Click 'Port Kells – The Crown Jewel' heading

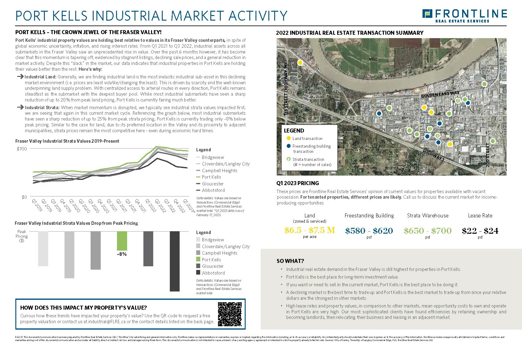[88, 32]
